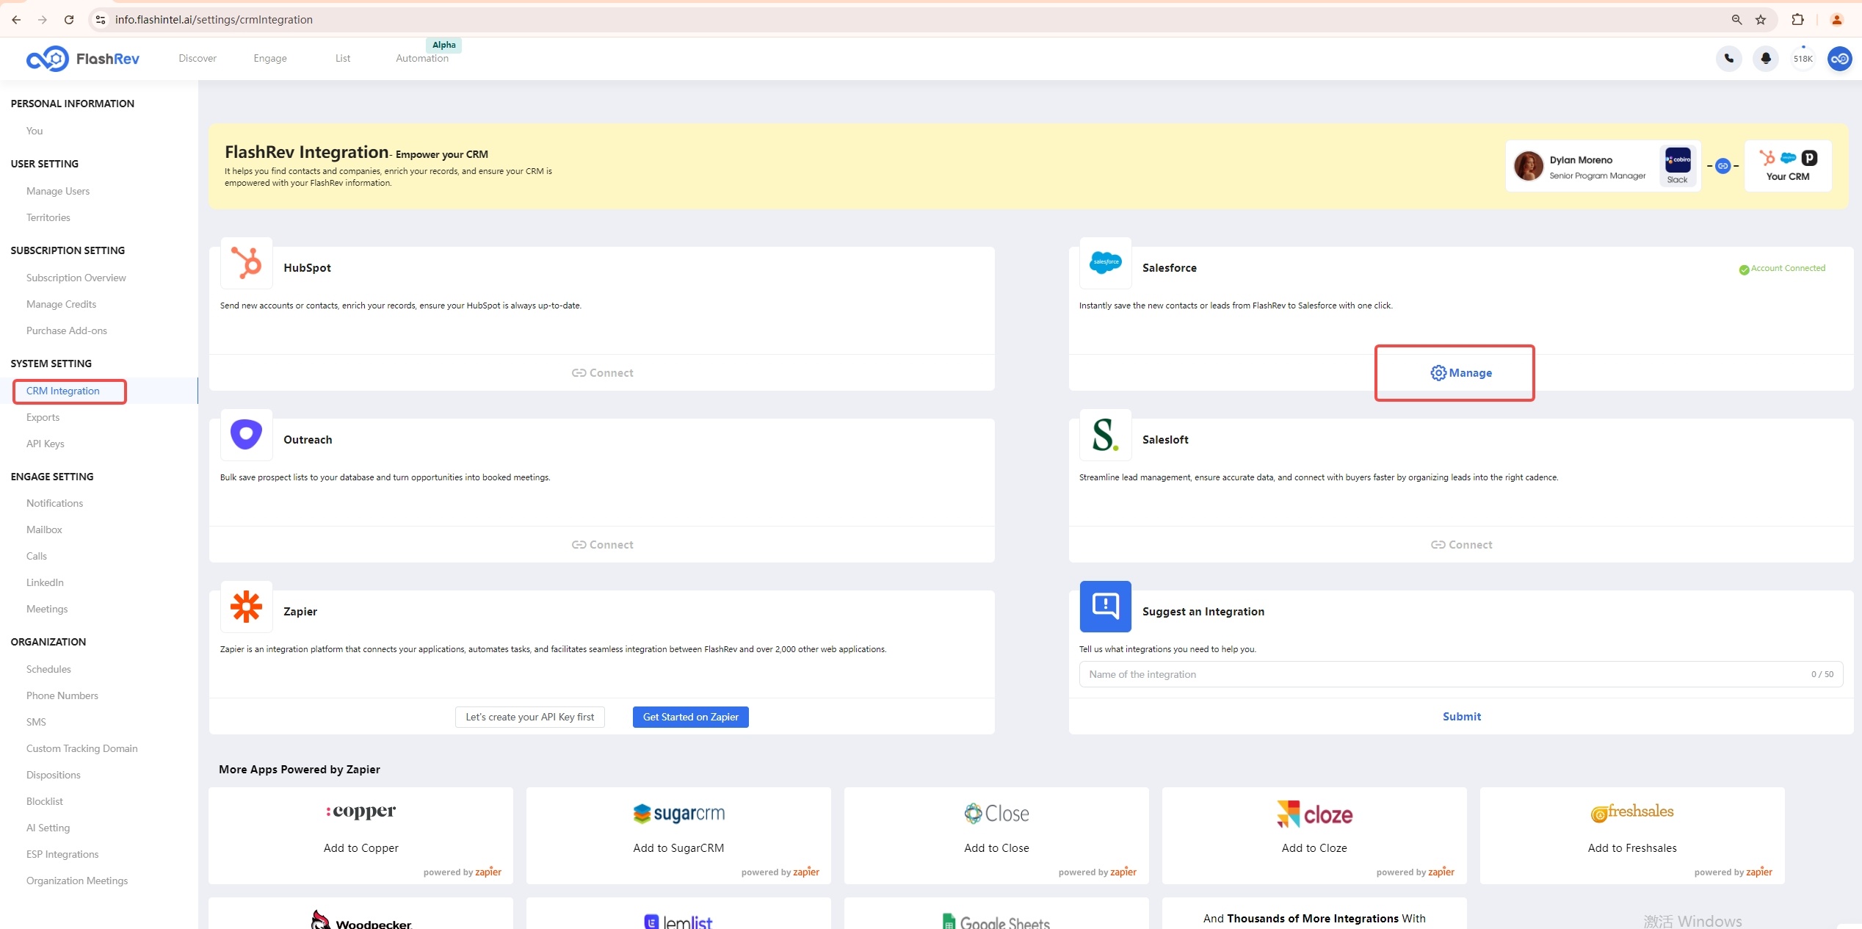Open the Automation Alpha menu
1862x929 pixels.
(422, 59)
